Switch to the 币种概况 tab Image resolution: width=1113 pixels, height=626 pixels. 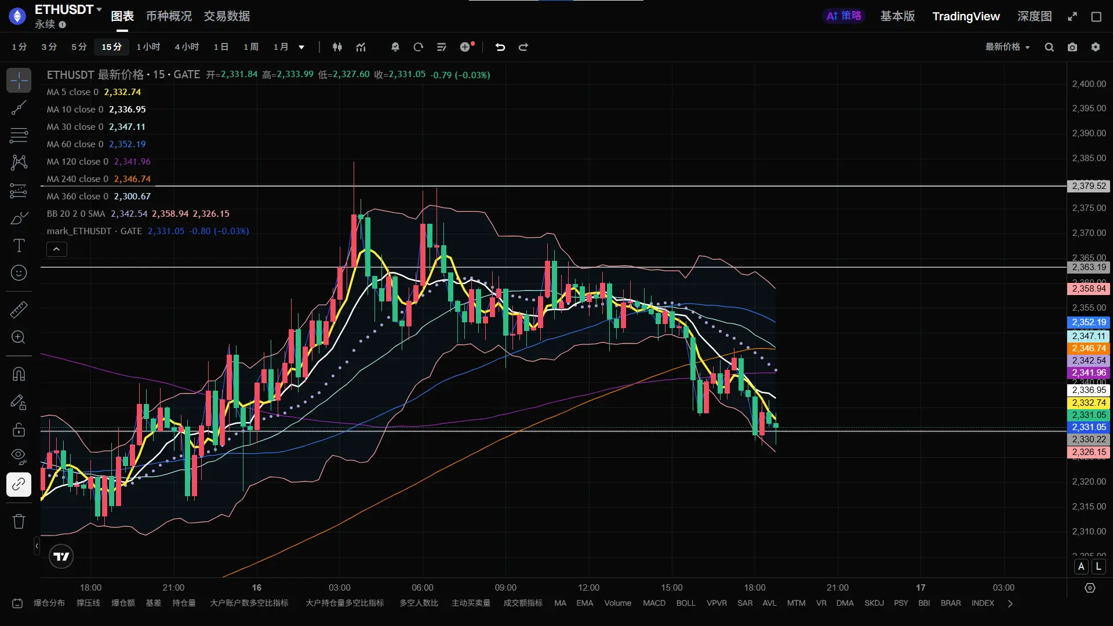coord(169,16)
